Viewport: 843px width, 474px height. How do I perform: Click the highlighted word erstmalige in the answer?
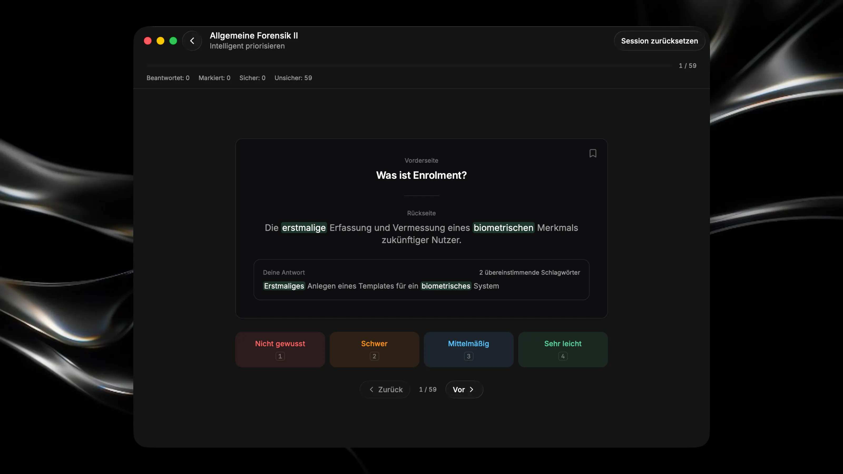[x=304, y=228]
